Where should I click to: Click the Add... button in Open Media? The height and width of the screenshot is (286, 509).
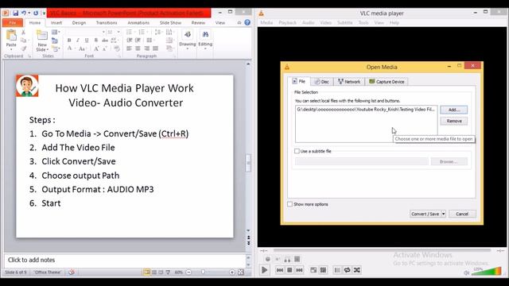(x=454, y=110)
